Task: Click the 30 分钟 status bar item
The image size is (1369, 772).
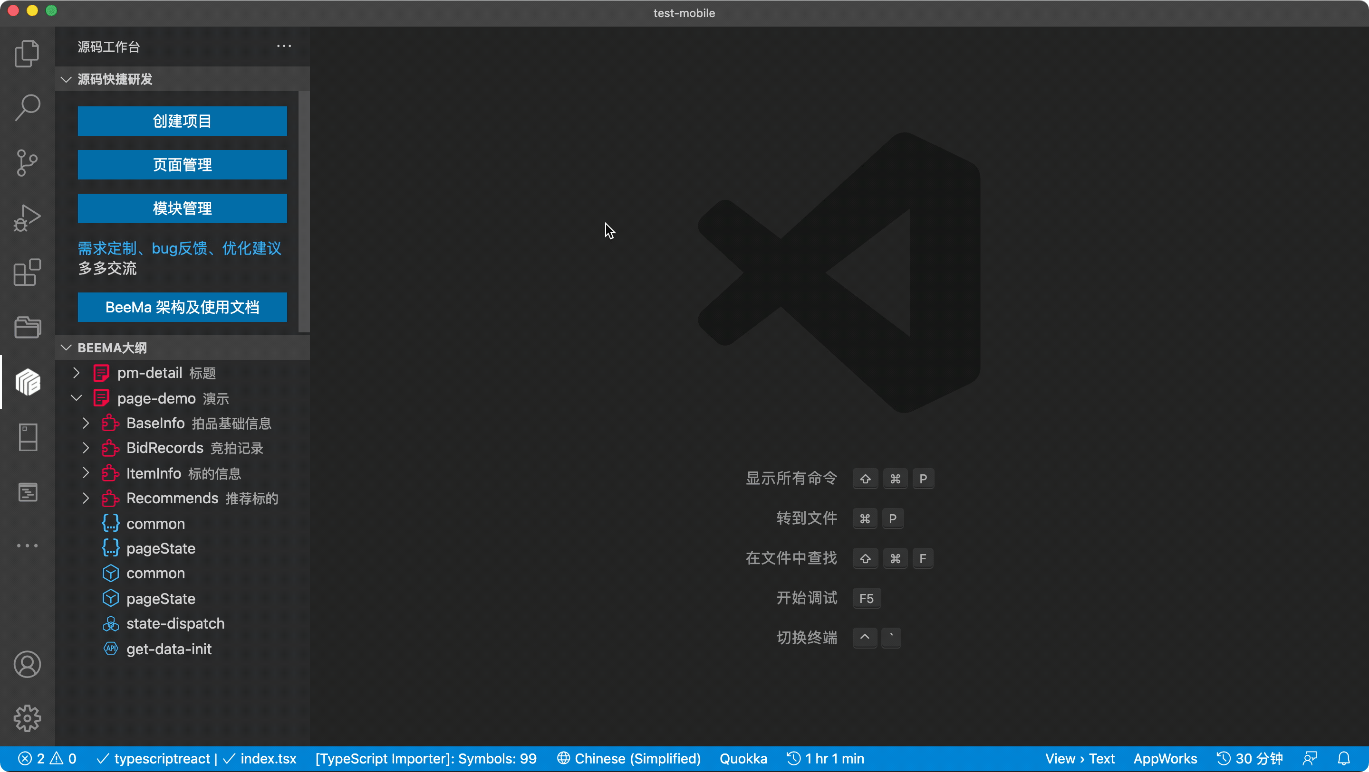Action: [x=1249, y=758]
